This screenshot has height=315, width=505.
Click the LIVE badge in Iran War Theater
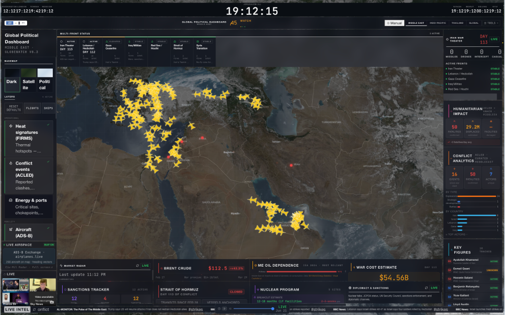click(494, 39)
